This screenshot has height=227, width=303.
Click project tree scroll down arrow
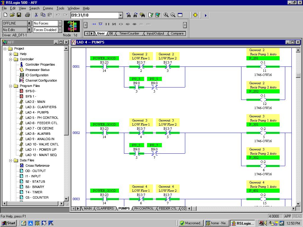[x=66, y=199]
